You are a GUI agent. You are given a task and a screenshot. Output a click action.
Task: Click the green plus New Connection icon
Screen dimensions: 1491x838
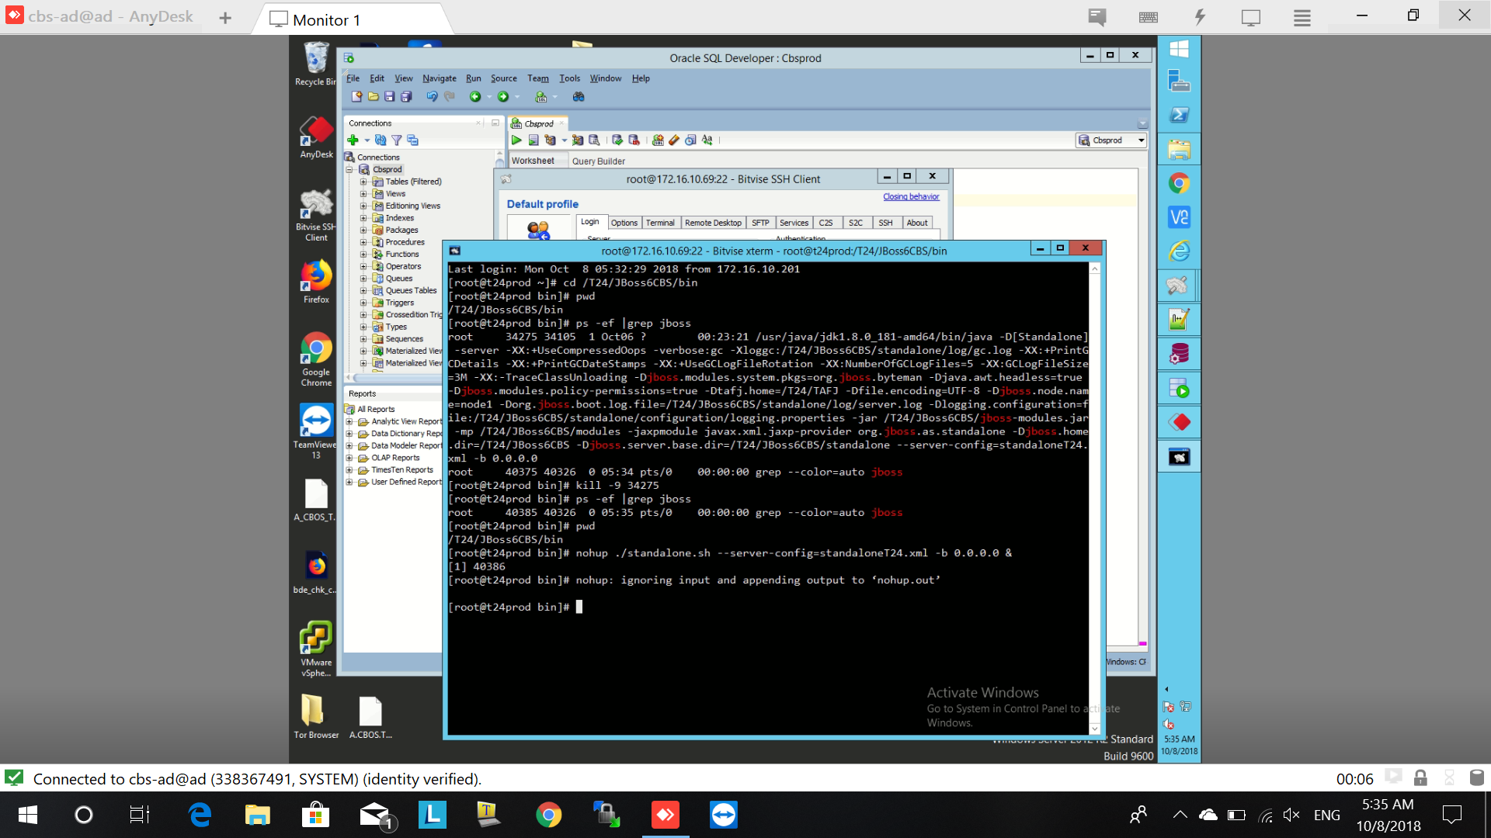[353, 140]
